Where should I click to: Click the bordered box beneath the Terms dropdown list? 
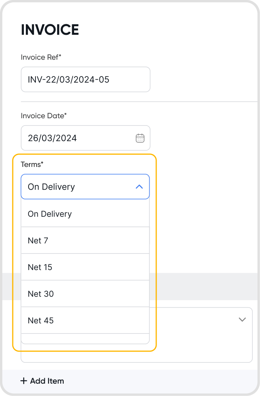pyautogui.click(x=204, y=348)
